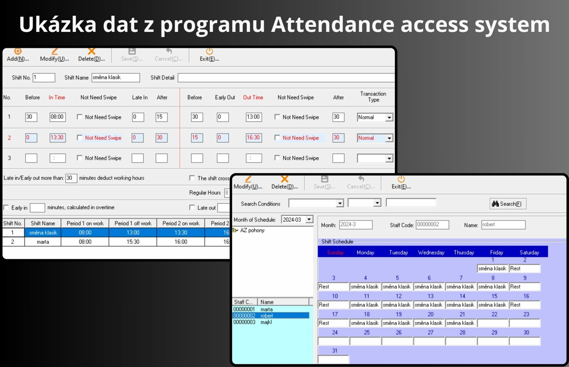Expand the AZ pohony tree node
This screenshot has width=569, height=367.
(235, 230)
